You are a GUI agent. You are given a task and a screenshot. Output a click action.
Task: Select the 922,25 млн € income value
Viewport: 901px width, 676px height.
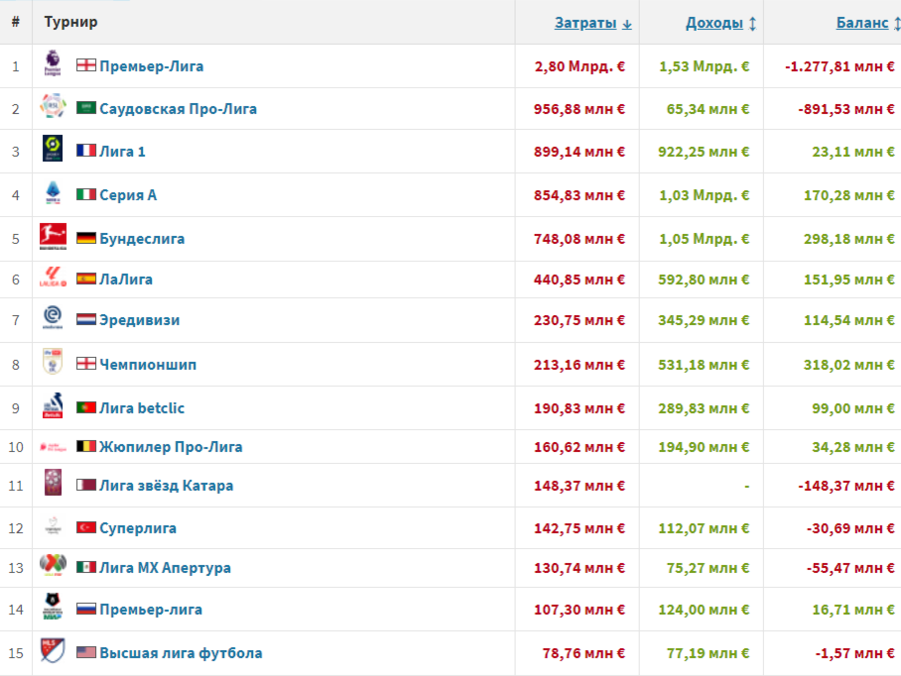pyautogui.click(x=704, y=152)
